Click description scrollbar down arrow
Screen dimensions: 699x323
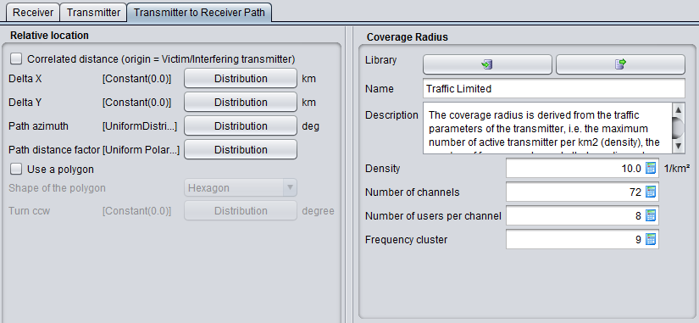[x=678, y=146]
